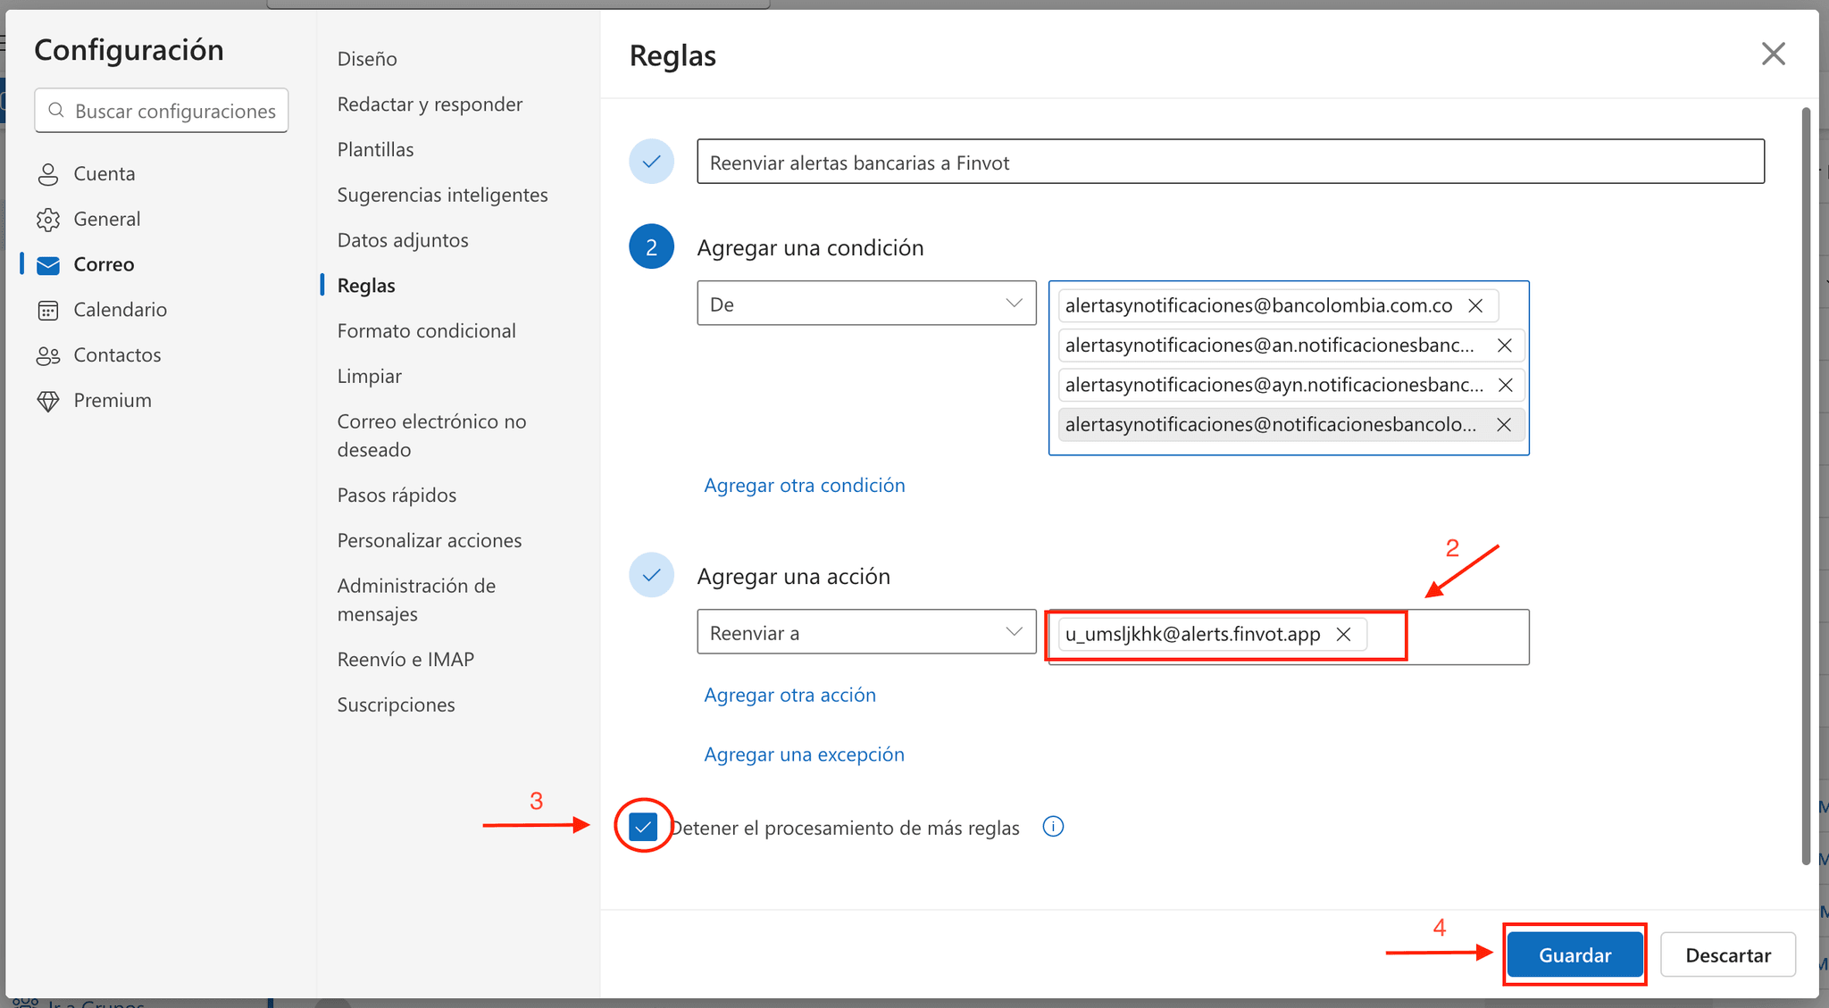Toggle Detener el procesamiento de más reglas checkbox
The height and width of the screenshot is (1008, 1829).
point(643,827)
